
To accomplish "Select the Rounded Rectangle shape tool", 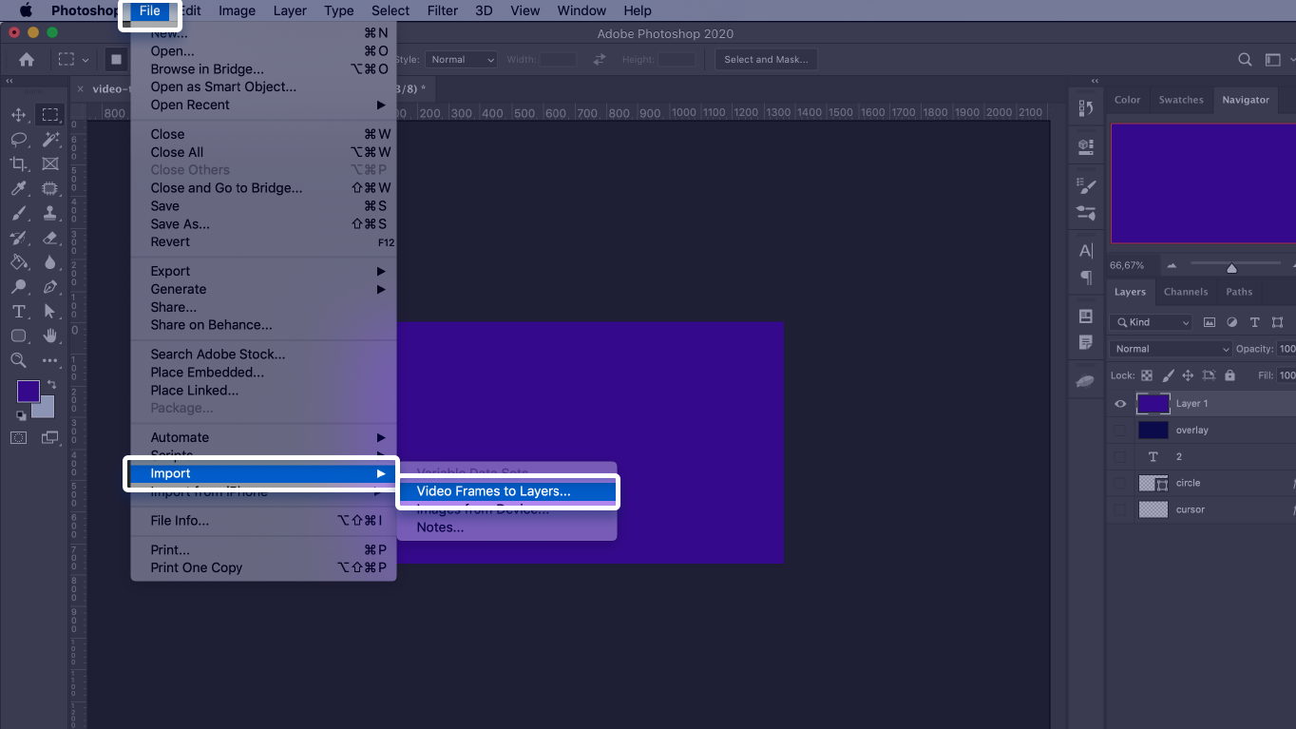I will 18,336.
